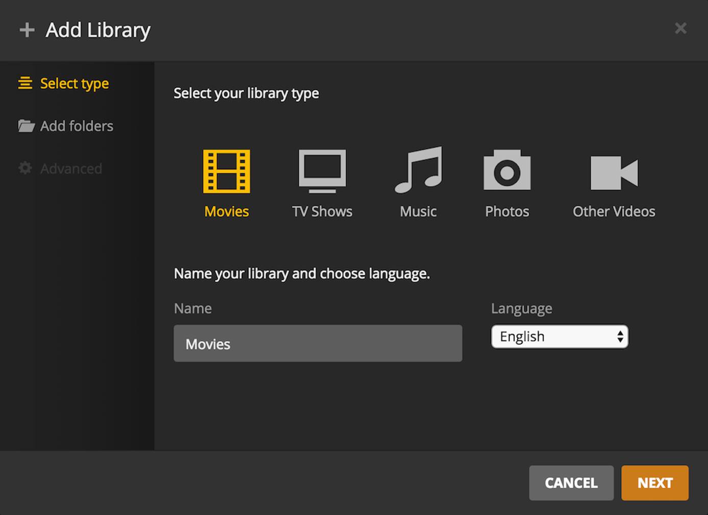Cancel adding the library
The height and width of the screenshot is (515, 708).
tap(571, 483)
